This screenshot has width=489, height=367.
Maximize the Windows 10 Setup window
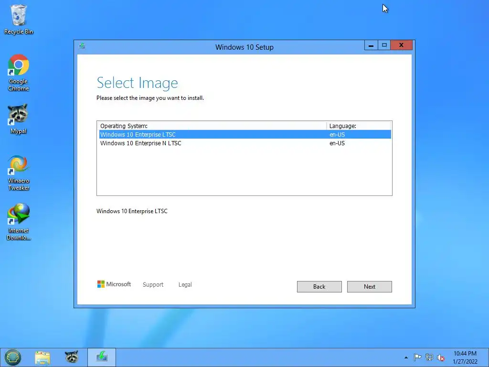tap(384, 45)
